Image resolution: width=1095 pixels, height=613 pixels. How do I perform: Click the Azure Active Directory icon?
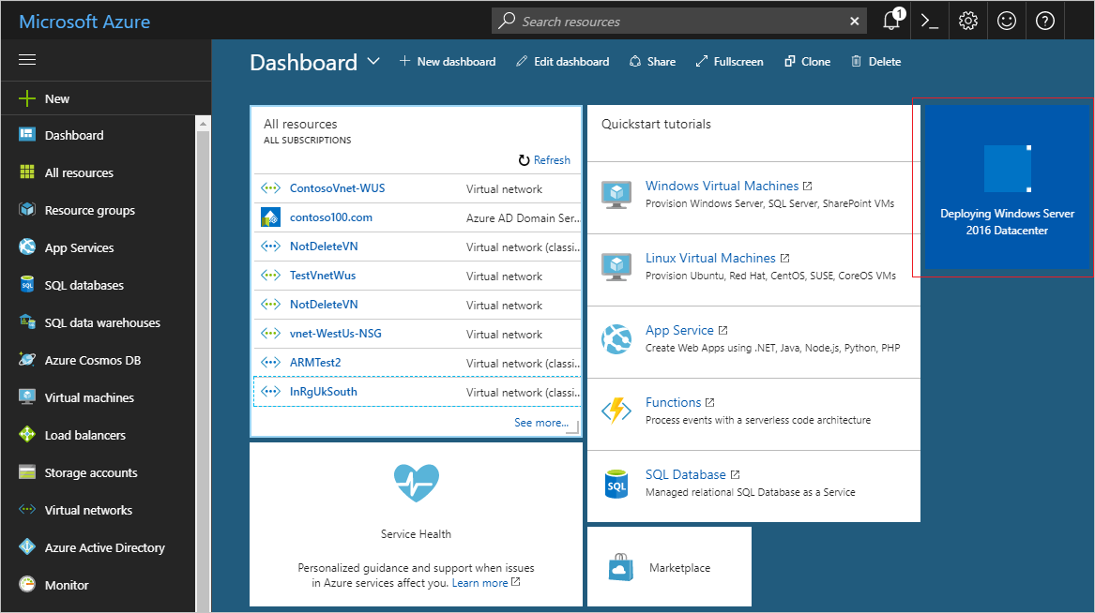(x=27, y=546)
